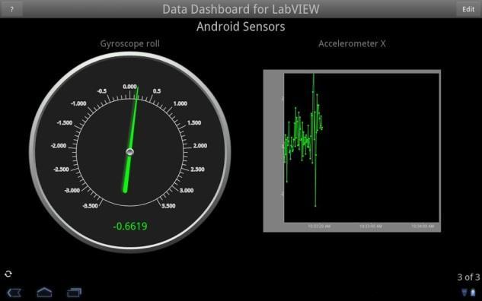Click the Data Dashboard for LabVIEW title
The image size is (482, 301).
pos(241,9)
